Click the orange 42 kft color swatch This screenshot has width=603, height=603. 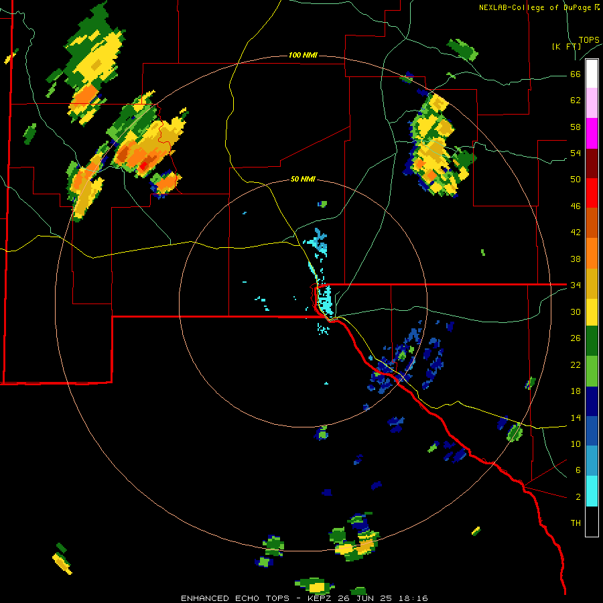[x=592, y=253]
